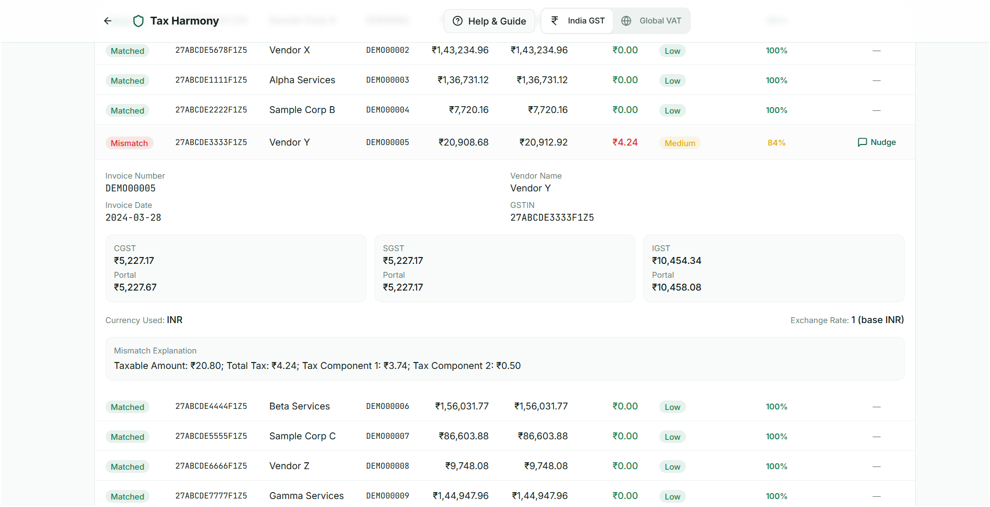Screen dimensions: 990x507
Task: Send a Nudge to Vendor Y
Action: (x=876, y=142)
